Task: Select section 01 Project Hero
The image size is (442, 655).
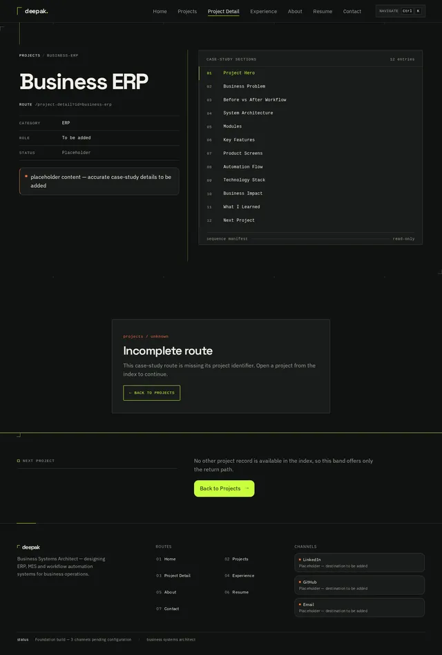Action: 311,73
